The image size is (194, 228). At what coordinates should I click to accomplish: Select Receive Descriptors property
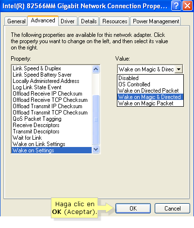pos(52,125)
